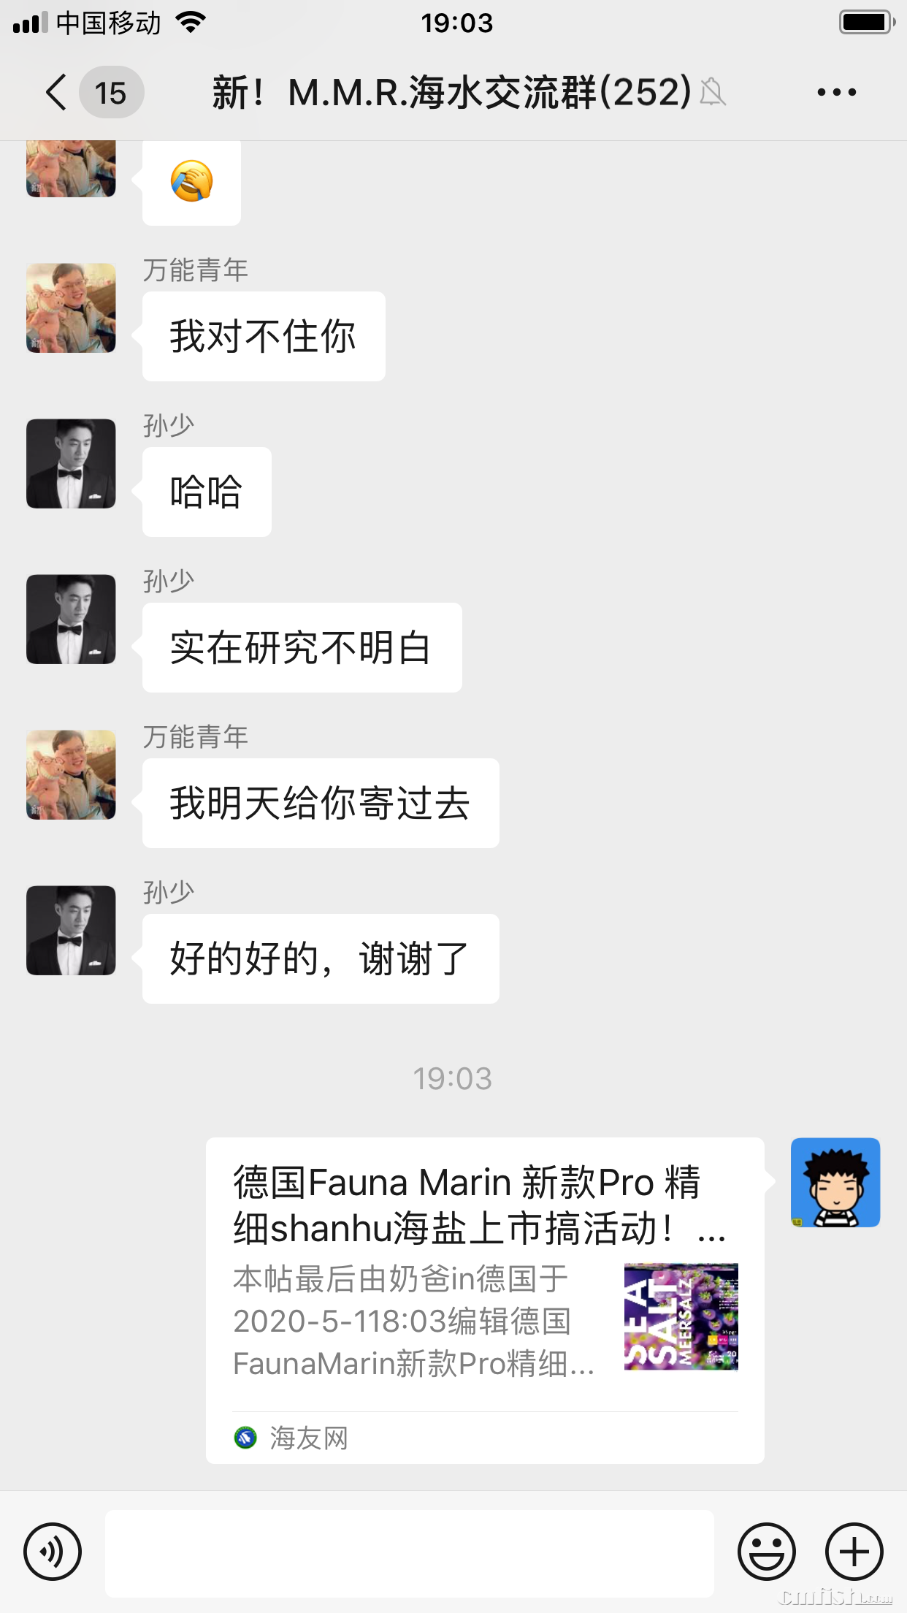Open the shared Fauna Marin article link
The width and height of the screenshot is (907, 1613).
point(485,1300)
